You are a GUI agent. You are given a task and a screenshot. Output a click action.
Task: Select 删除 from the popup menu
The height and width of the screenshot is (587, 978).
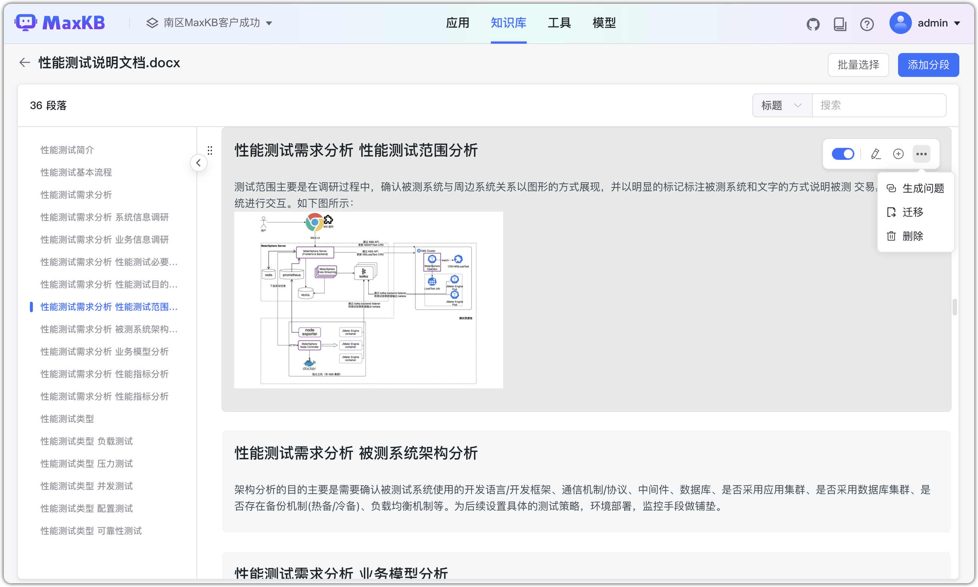point(916,236)
